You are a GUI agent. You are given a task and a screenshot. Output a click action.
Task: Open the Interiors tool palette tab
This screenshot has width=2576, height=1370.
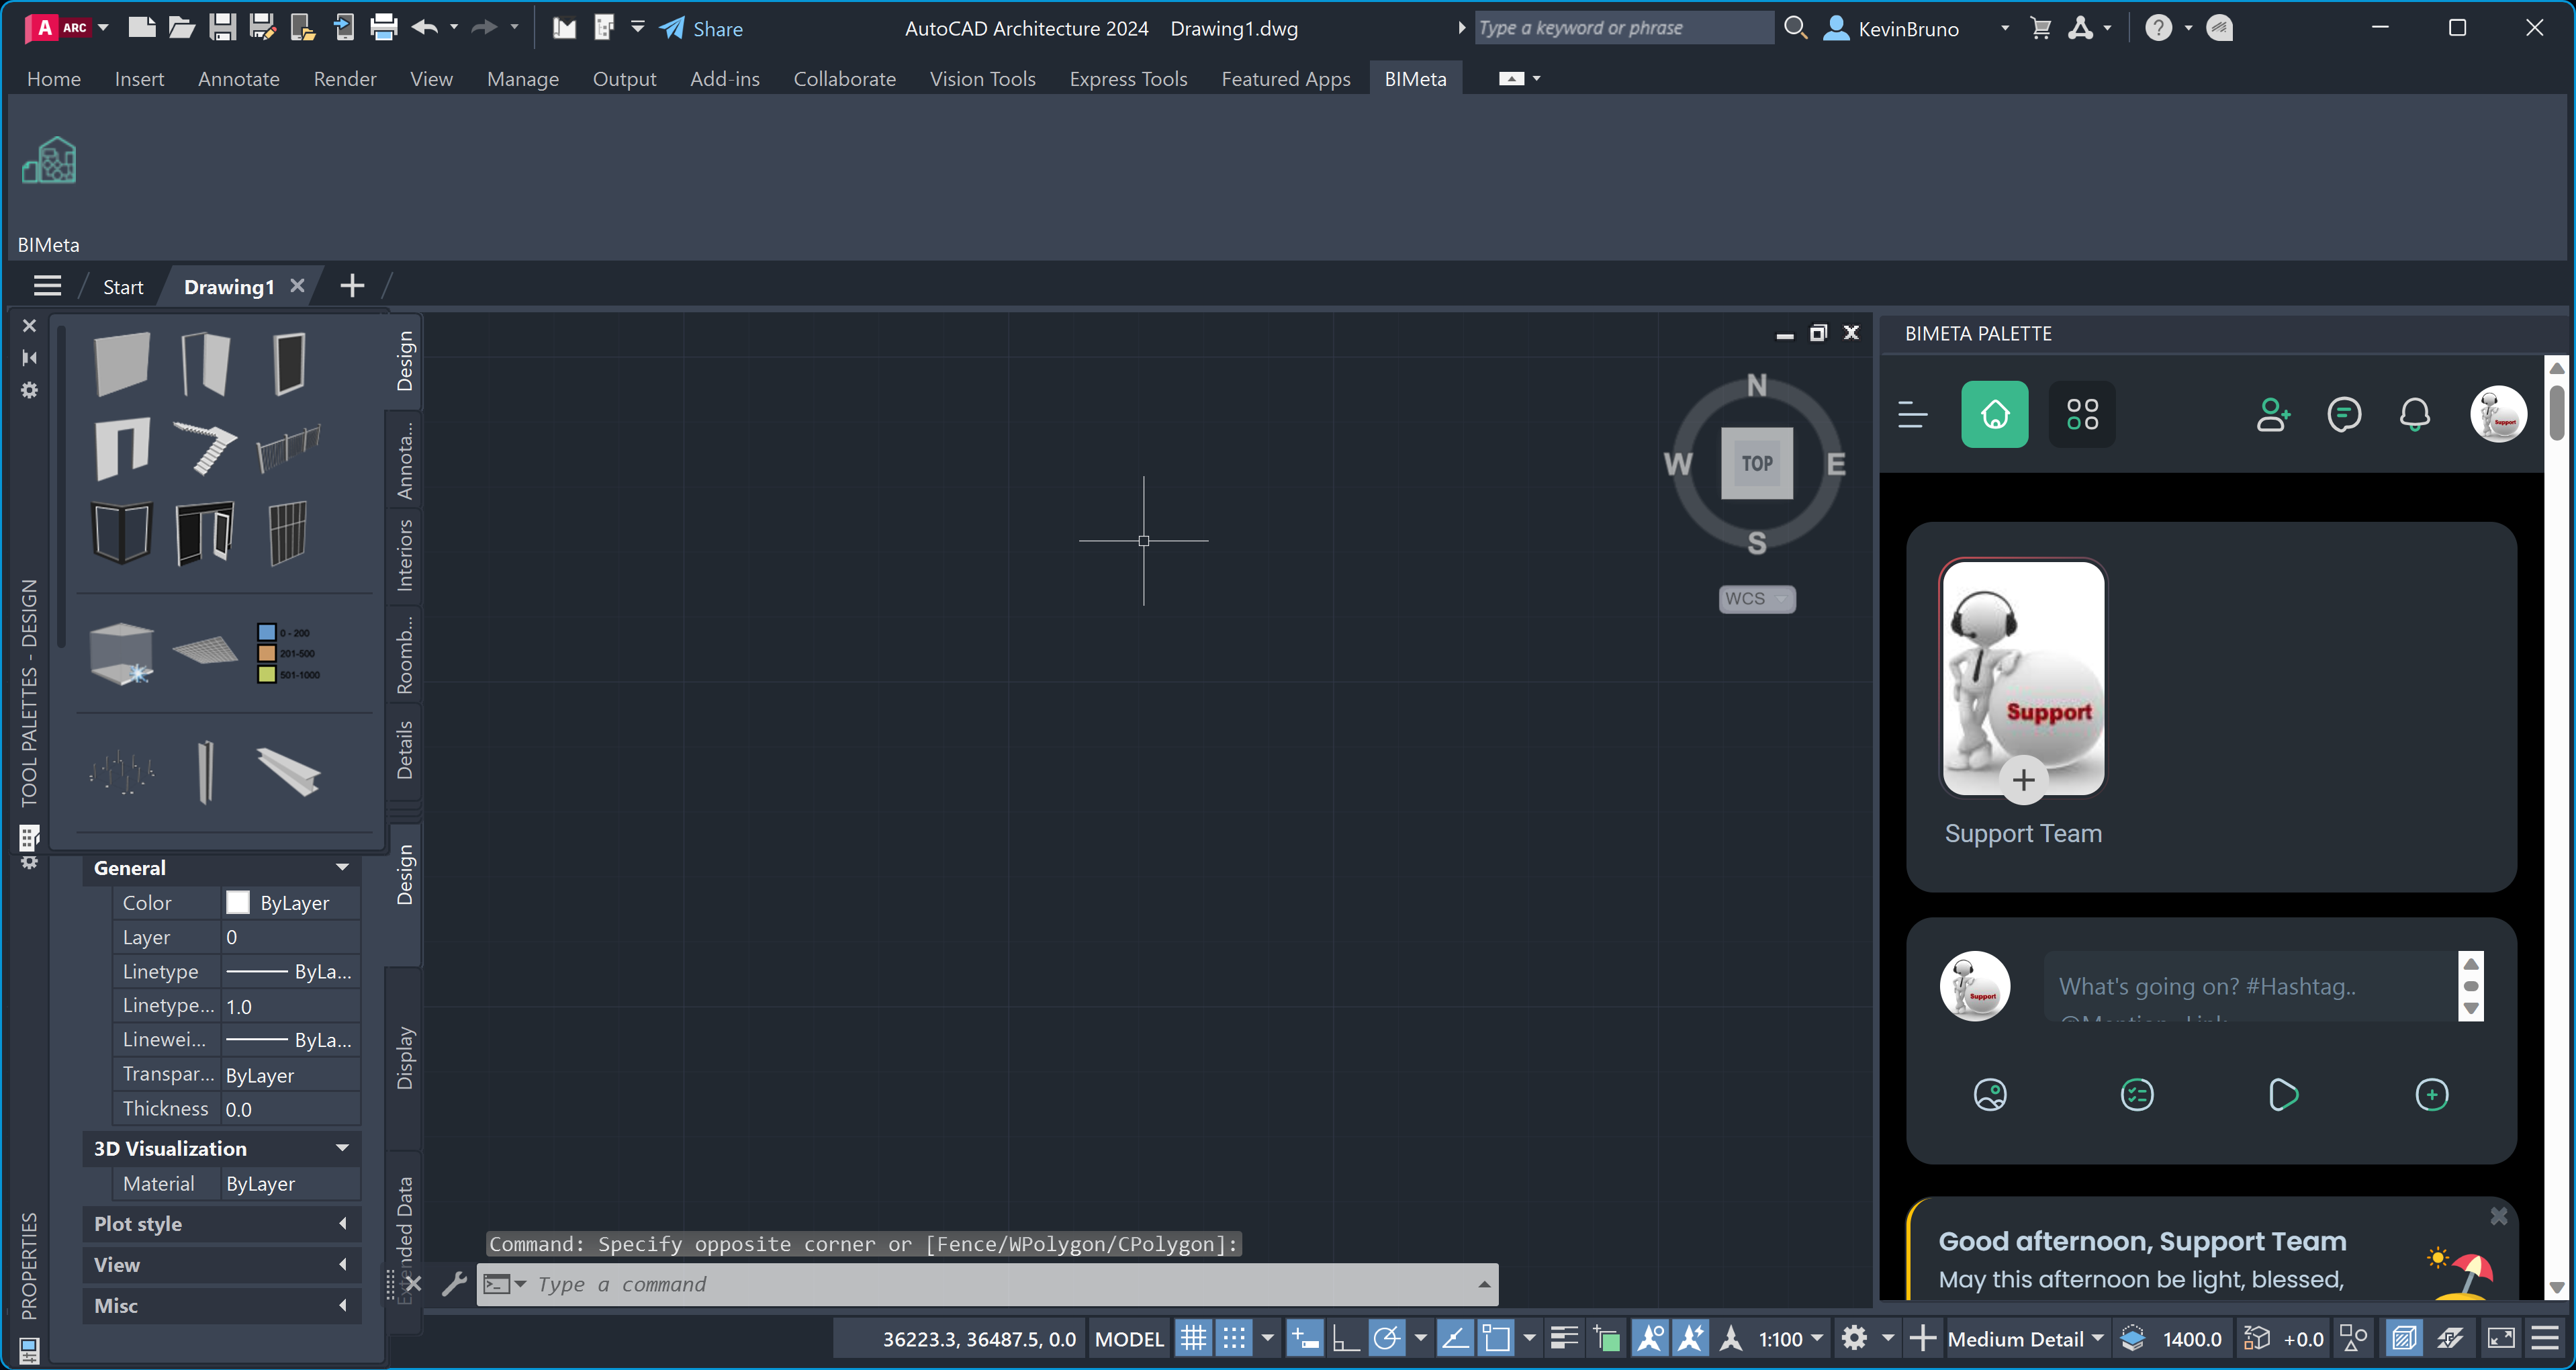[404, 555]
